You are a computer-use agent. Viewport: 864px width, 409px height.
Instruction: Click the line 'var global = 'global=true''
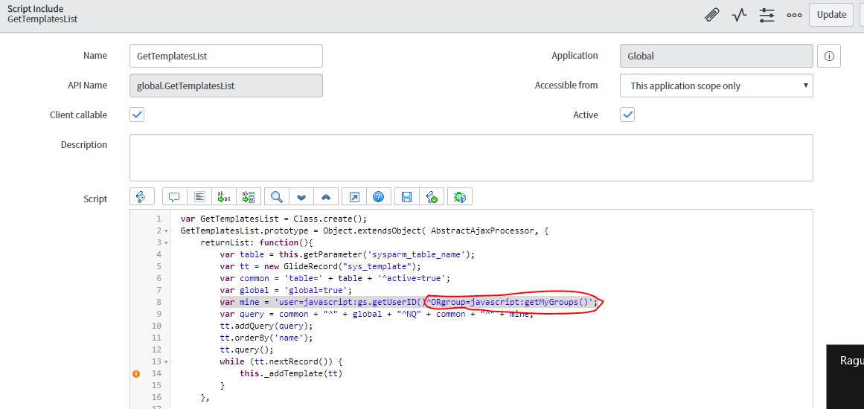[286, 290]
